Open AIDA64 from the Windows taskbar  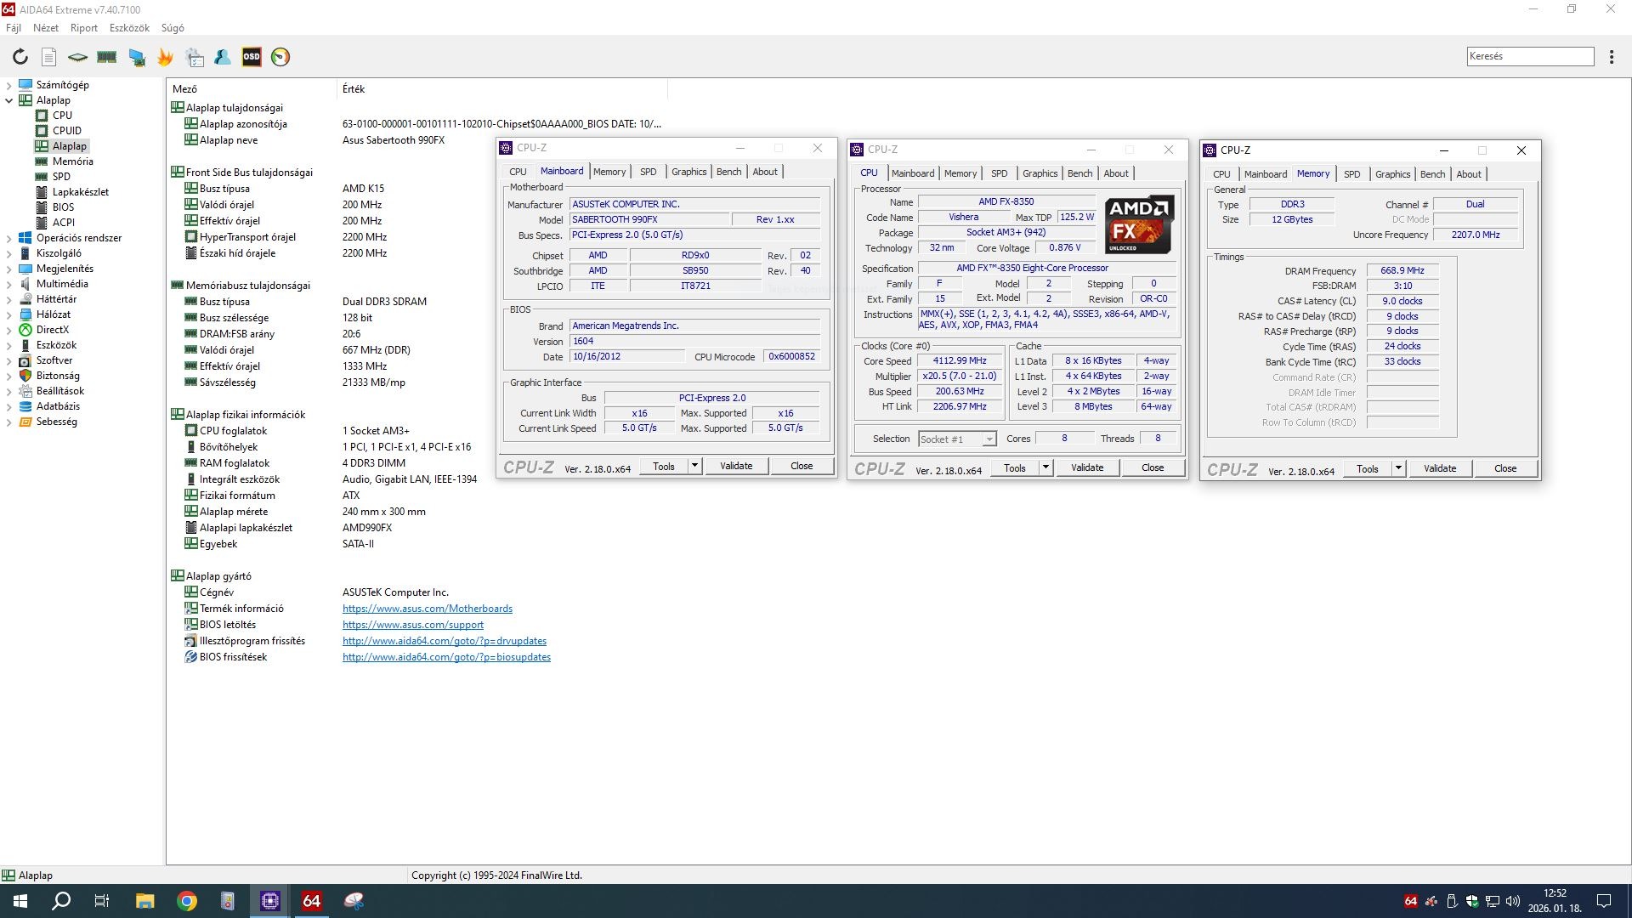tap(311, 901)
